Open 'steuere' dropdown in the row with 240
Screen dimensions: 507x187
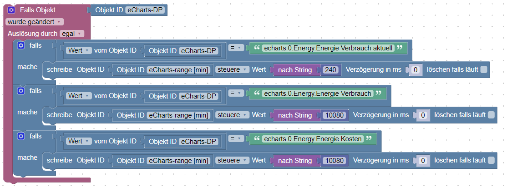pos(233,69)
